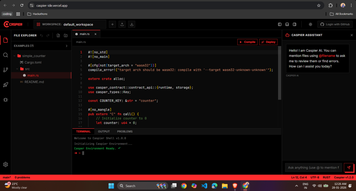Viewport: 356px width, 191px height.
Task: Click main* branch in status bar
Action: 7,177
